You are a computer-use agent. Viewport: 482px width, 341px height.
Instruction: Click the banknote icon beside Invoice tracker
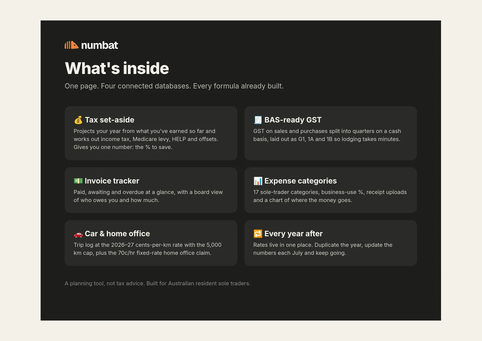pyautogui.click(x=78, y=181)
